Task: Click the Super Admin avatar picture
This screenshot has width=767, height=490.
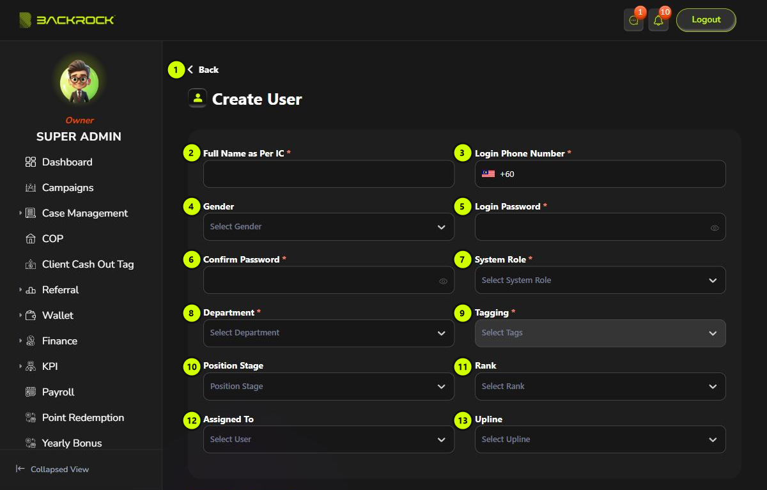Action: 79,82
